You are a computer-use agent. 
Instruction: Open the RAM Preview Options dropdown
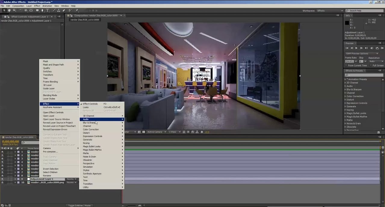[362, 53]
